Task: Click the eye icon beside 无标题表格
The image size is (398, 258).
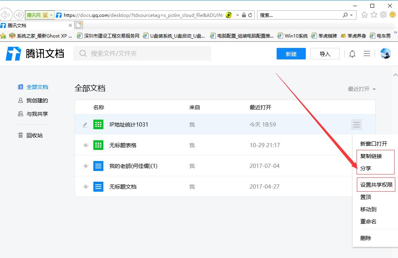Action: 86,145
